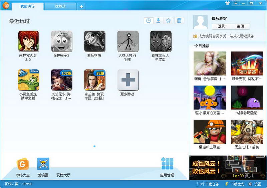Open 斩魔 舌战群儒 recommended thumbnail
The width and height of the screenshot is (267, 188).
point(210,64)
